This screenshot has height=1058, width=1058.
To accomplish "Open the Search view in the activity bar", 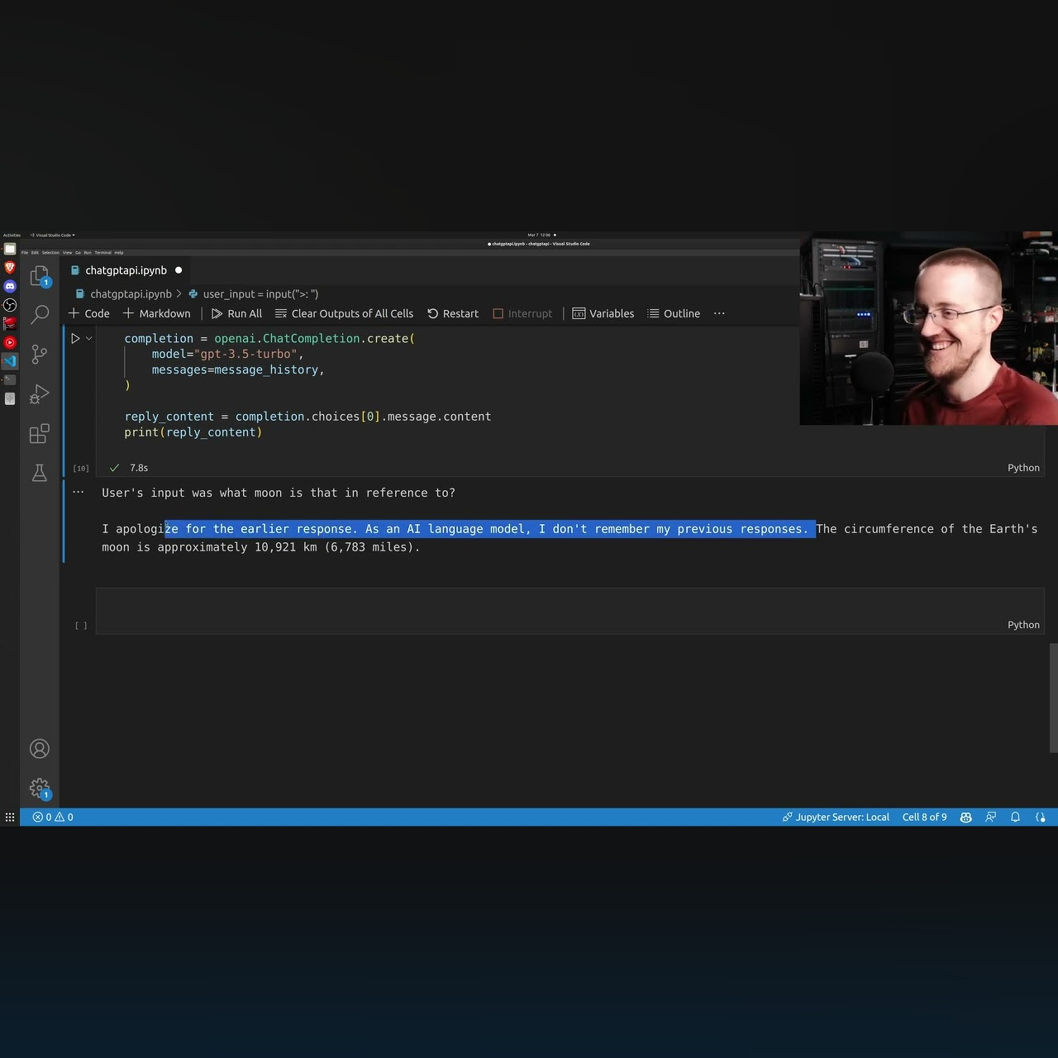I will coord(39,314).
